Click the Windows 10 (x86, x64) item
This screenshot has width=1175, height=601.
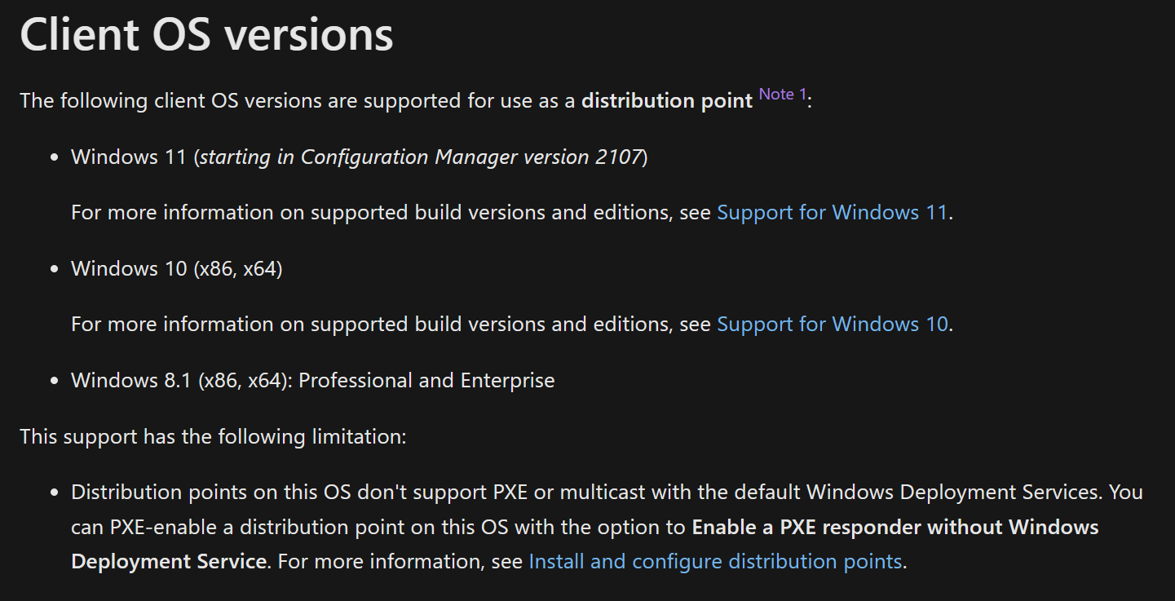tap(177, 268)
